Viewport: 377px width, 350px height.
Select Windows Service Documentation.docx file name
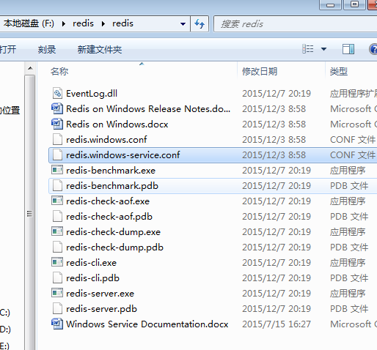point(147,324)
